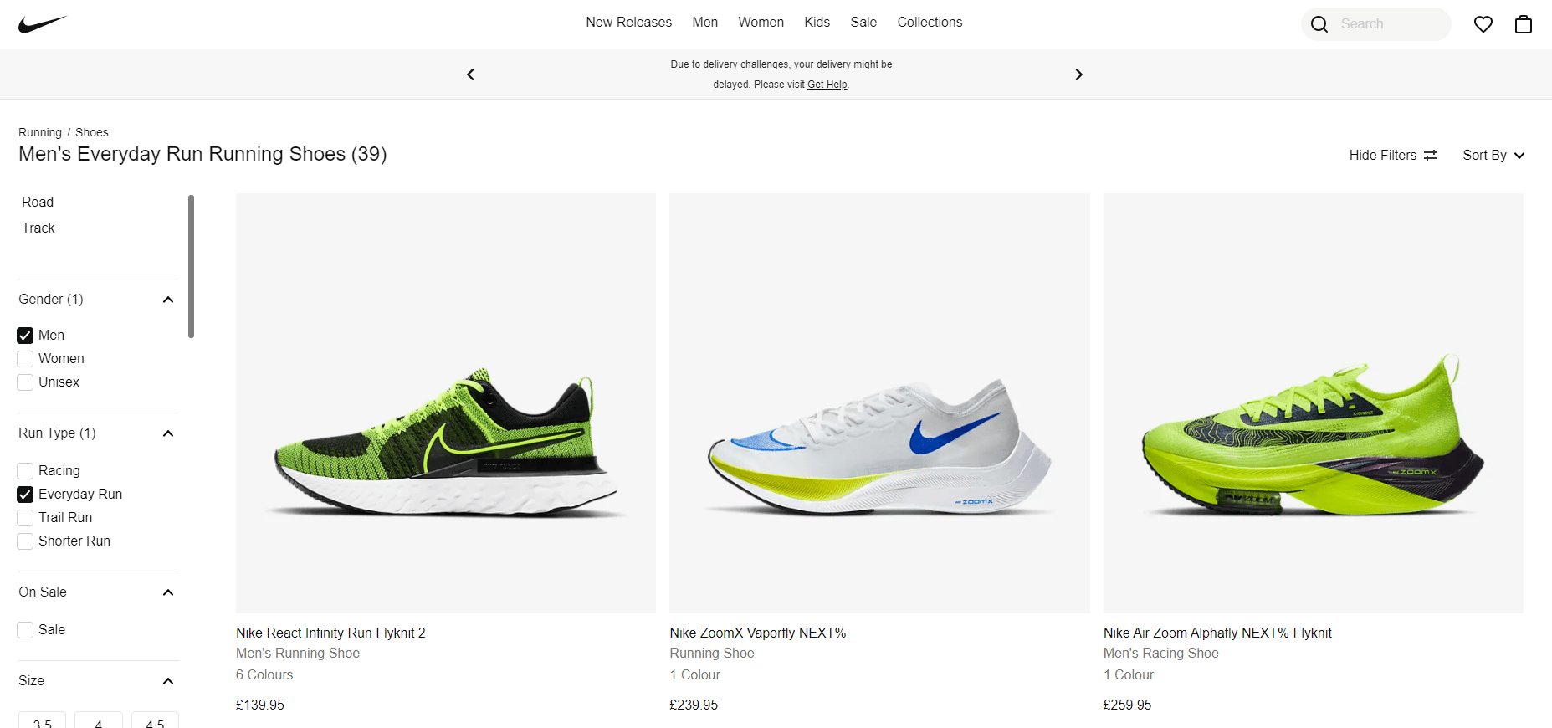This screenshot has width=1552, height=728.
Task: Click Nike Air Zoom Alphafly NEXT% Flyknit title
Action: click(x=1217, y=633)
